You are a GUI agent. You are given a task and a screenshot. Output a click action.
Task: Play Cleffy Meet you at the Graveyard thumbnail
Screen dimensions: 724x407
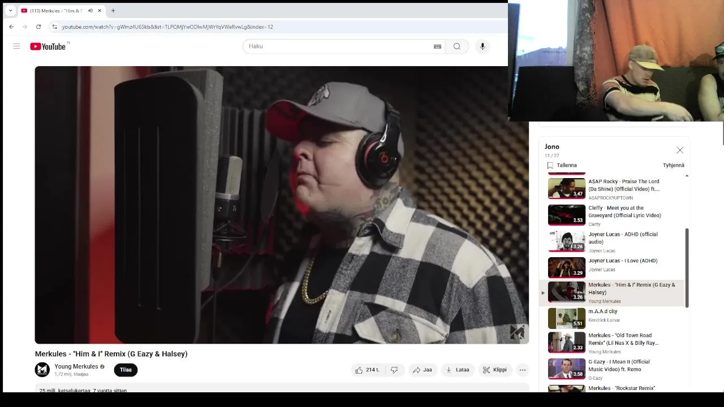[x=567, y=215]
